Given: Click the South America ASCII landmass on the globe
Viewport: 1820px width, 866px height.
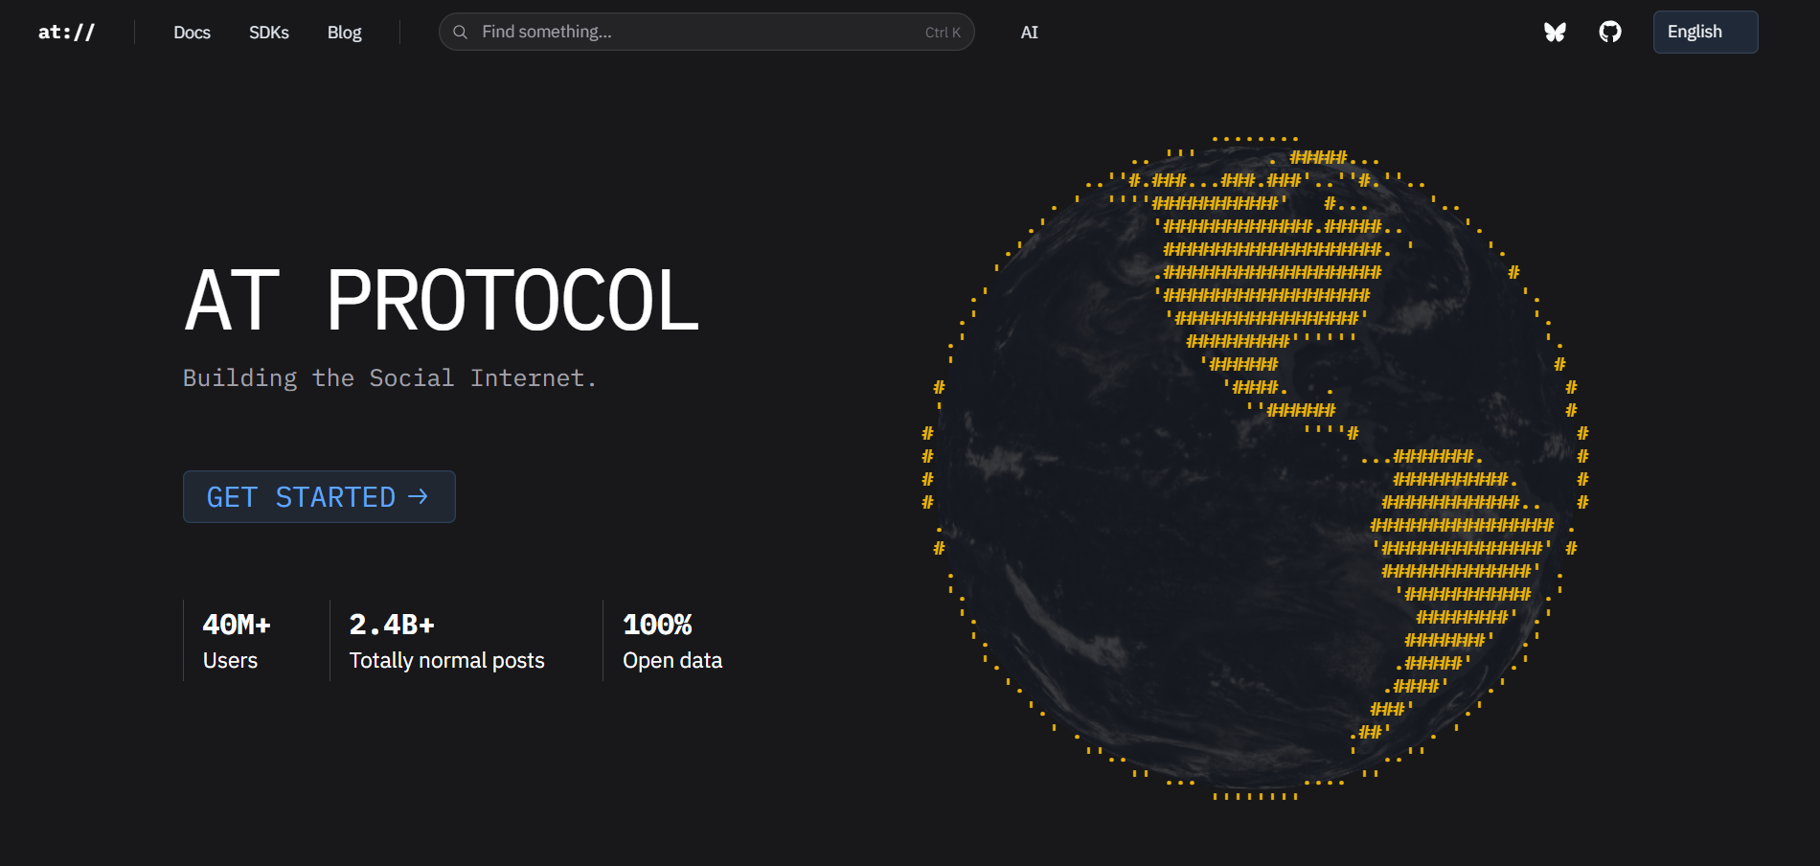Looking at the screenshot, I should [1456, 546].
